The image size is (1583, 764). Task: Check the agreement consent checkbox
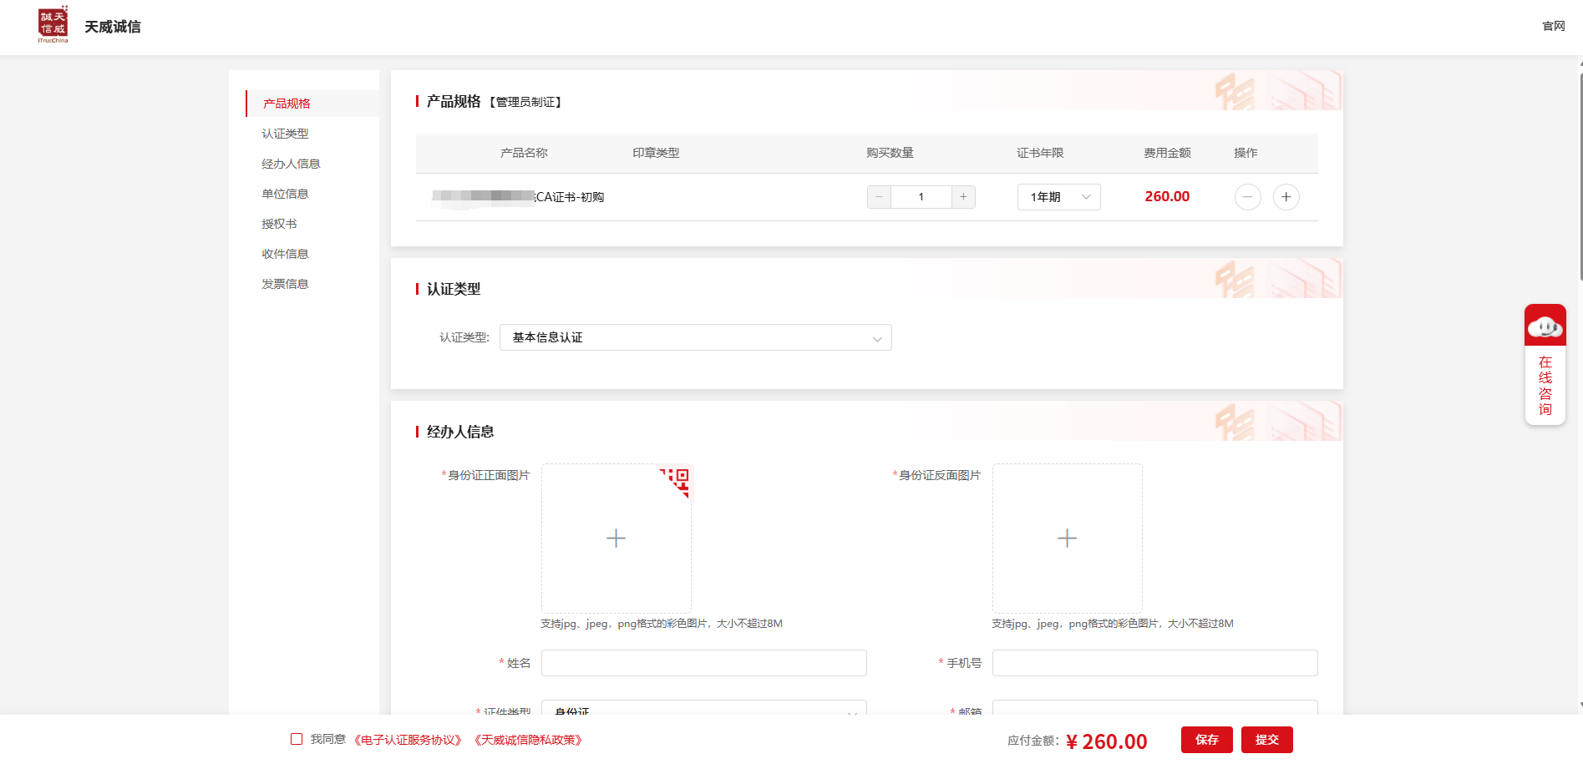[297, 739]
